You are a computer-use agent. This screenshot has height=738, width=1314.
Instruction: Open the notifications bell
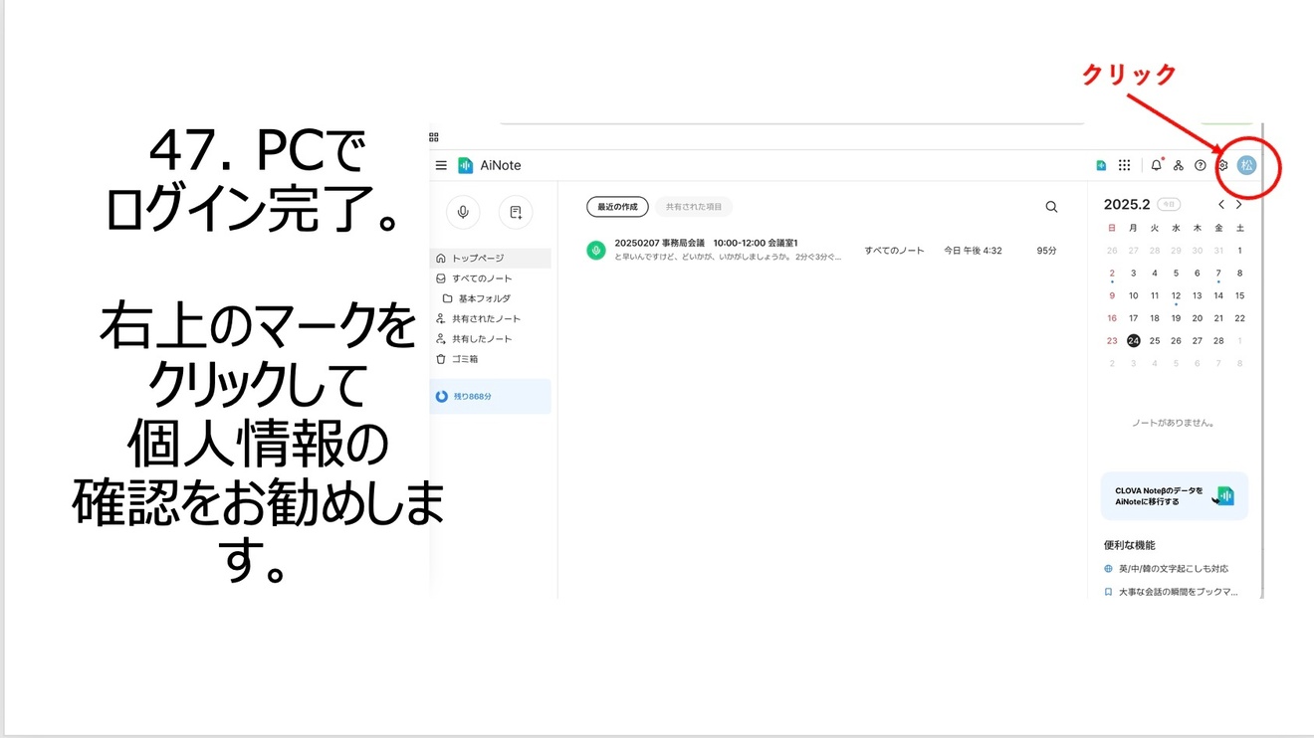[1156, 165]
